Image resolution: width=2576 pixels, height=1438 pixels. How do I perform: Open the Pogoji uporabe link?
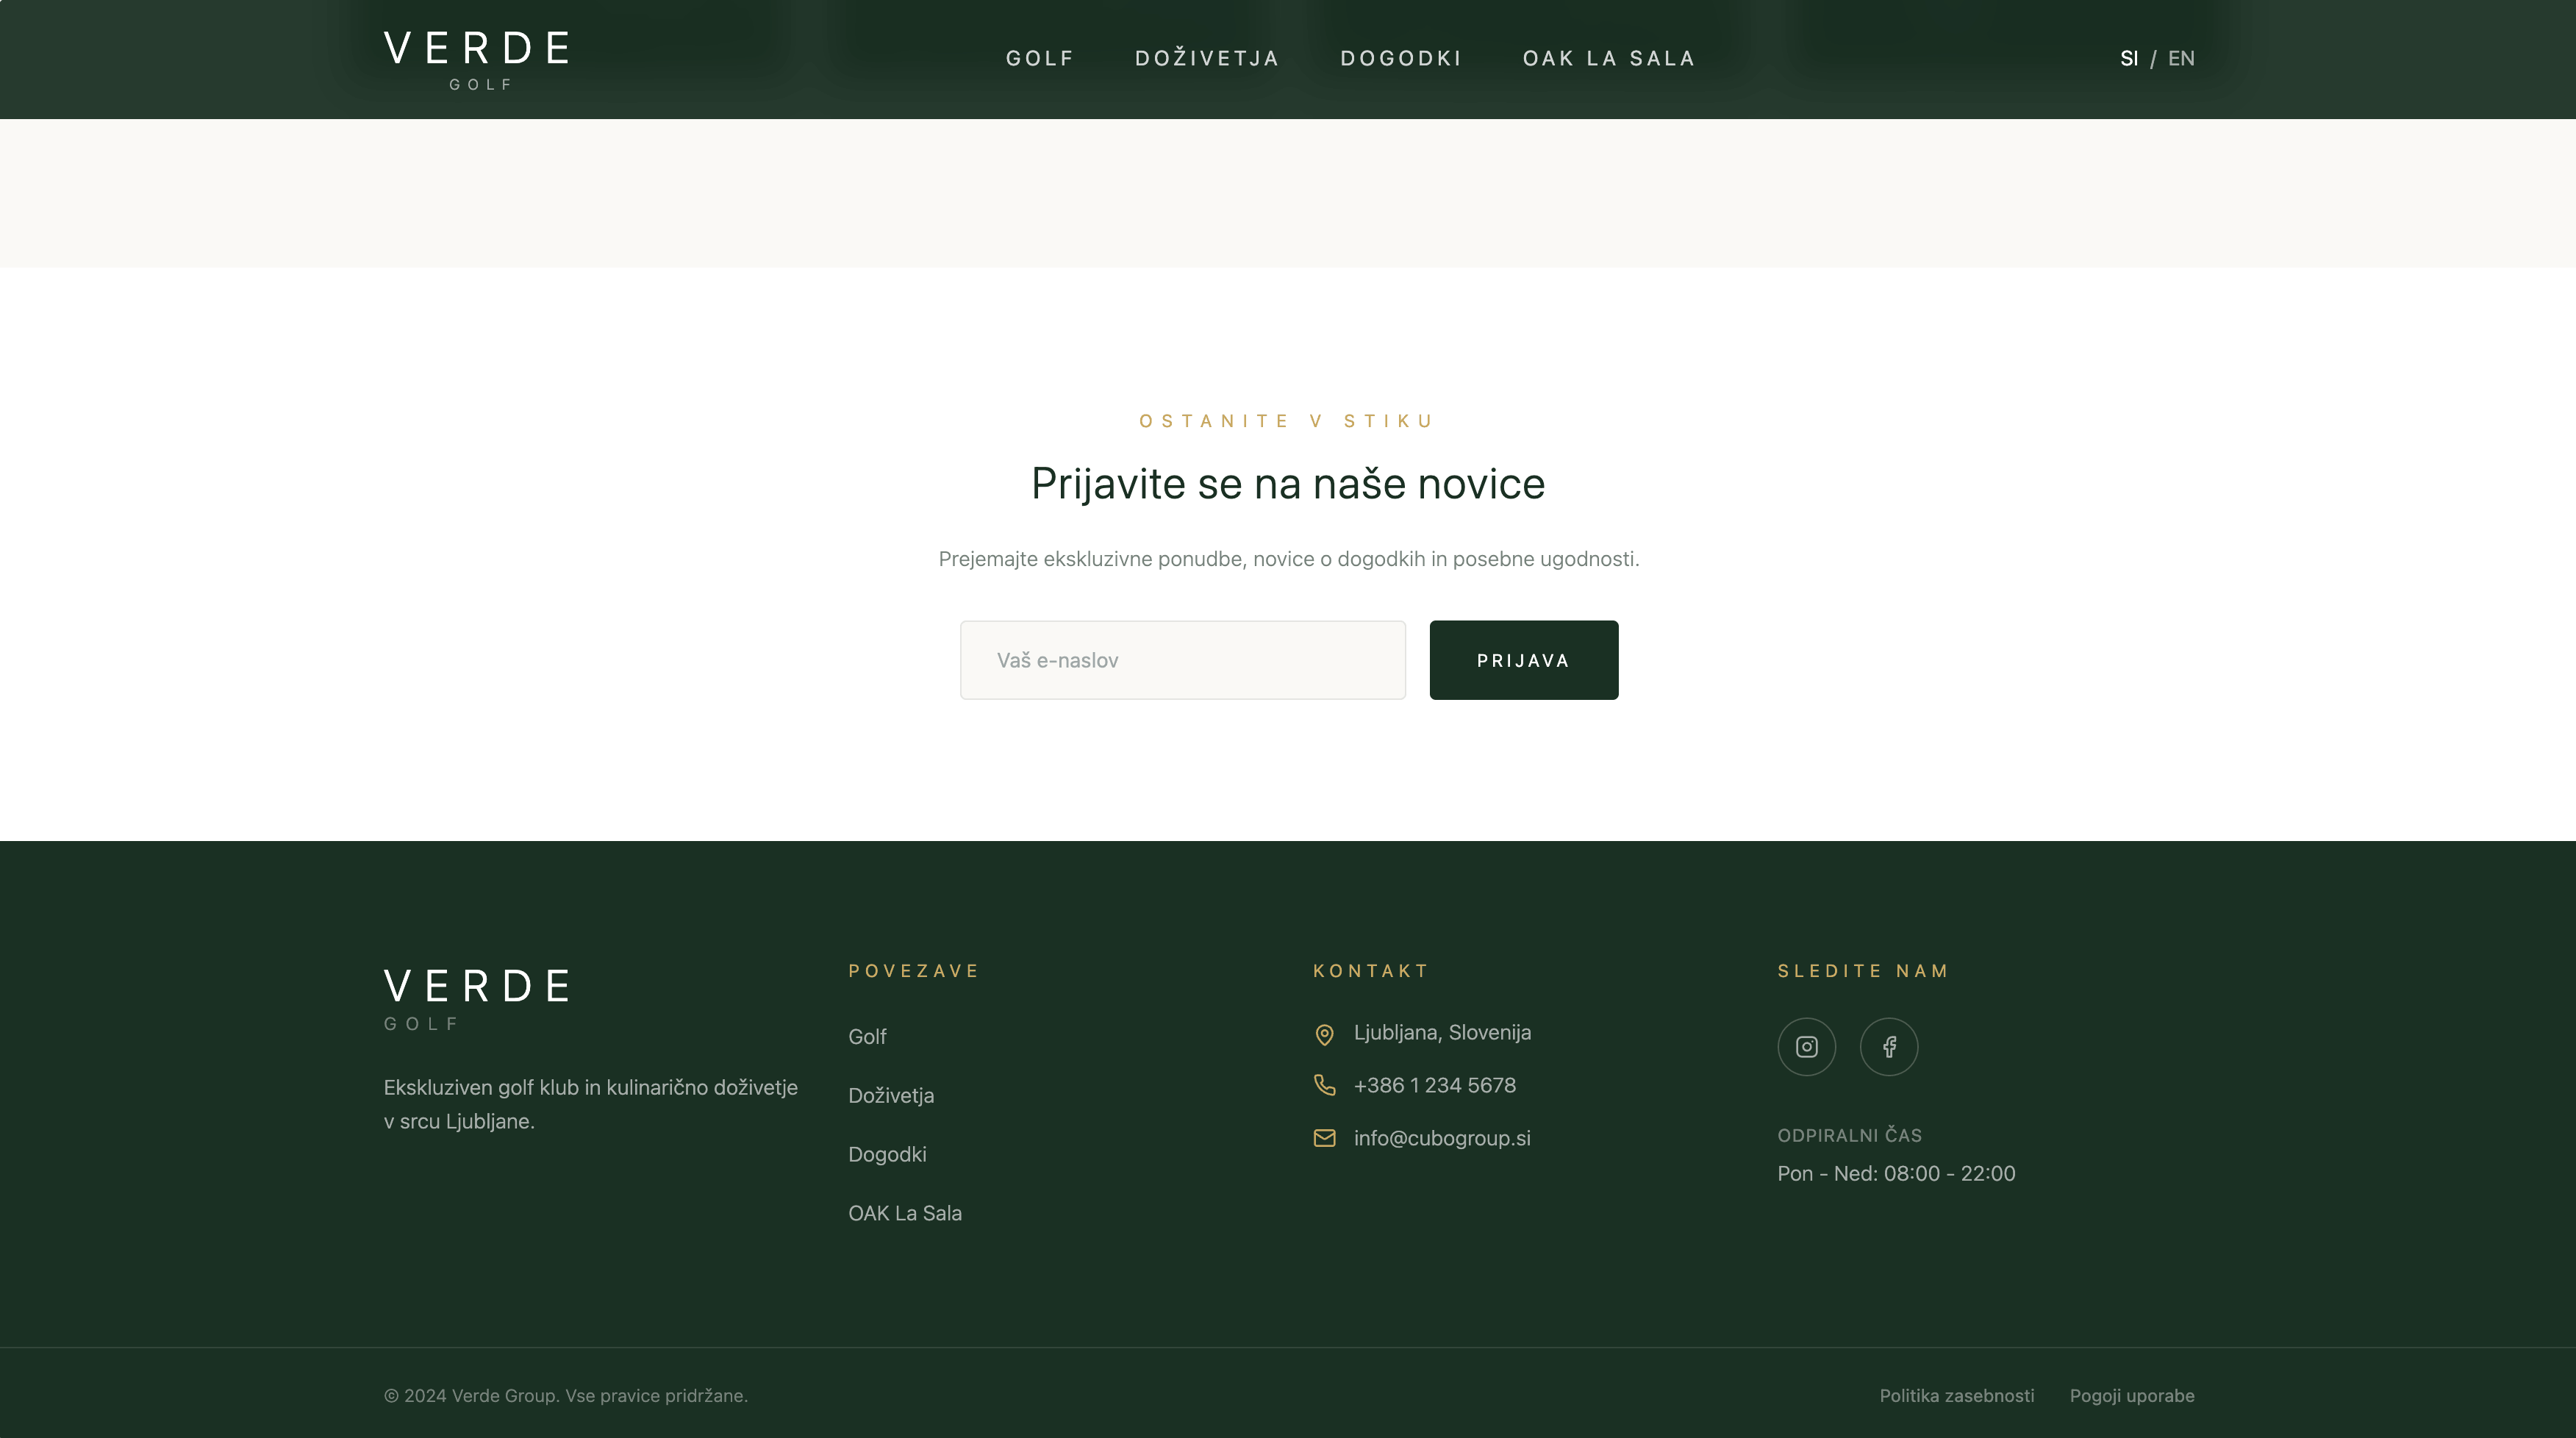pos(2132,1395)
